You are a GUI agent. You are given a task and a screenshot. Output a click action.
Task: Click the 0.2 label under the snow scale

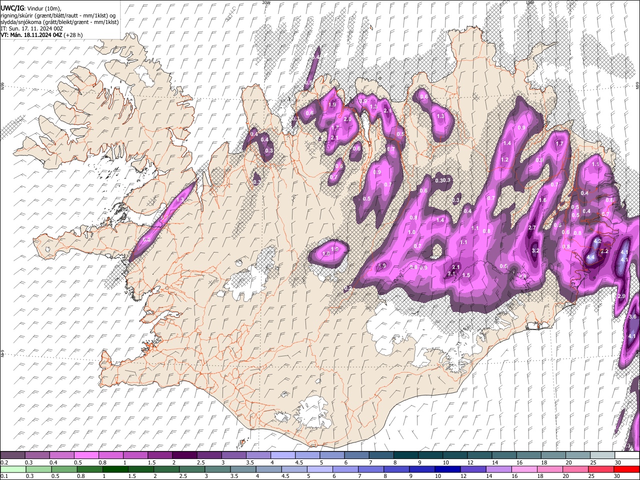[4, 462]
